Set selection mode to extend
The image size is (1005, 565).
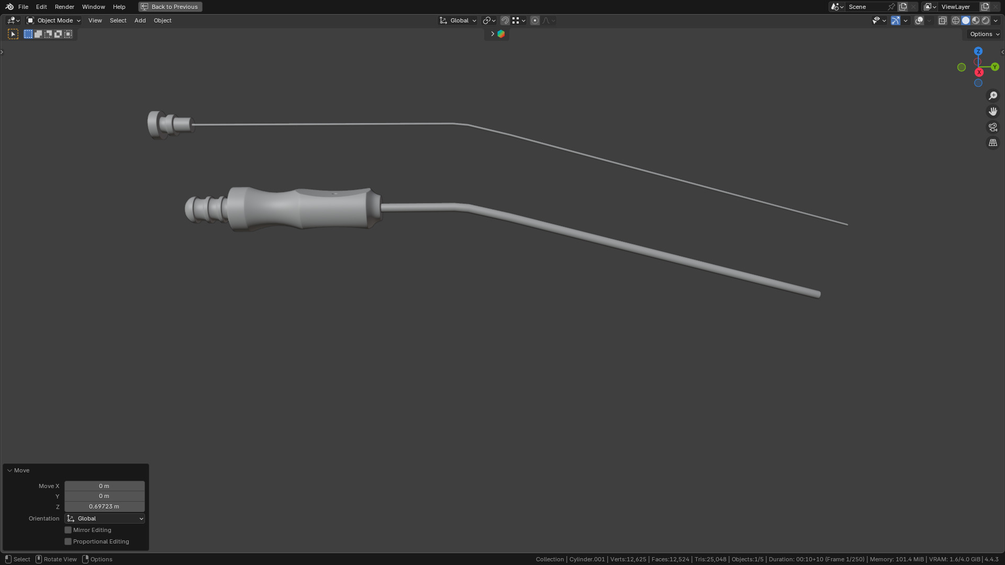[x=38, y=34]
